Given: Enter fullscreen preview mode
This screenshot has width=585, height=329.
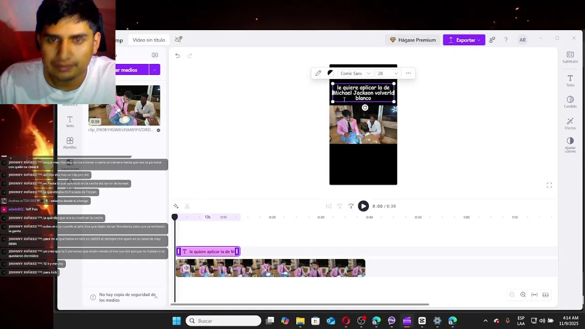Looking at the screenshot, I should [549, 185].
